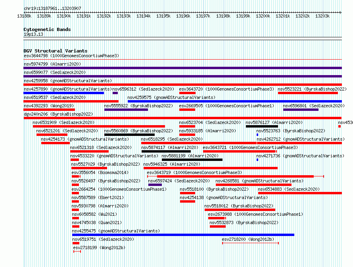The width and height of the screenshot is (353, 267).
Task: Open esv3643720 1000Genomes Phase3 label
Action: 226,89
